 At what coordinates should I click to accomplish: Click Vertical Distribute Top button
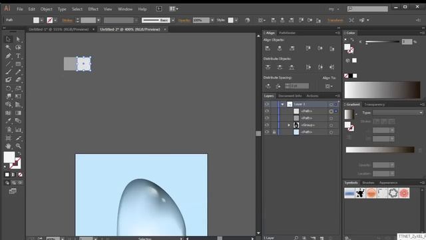click(x=268, y=67)
